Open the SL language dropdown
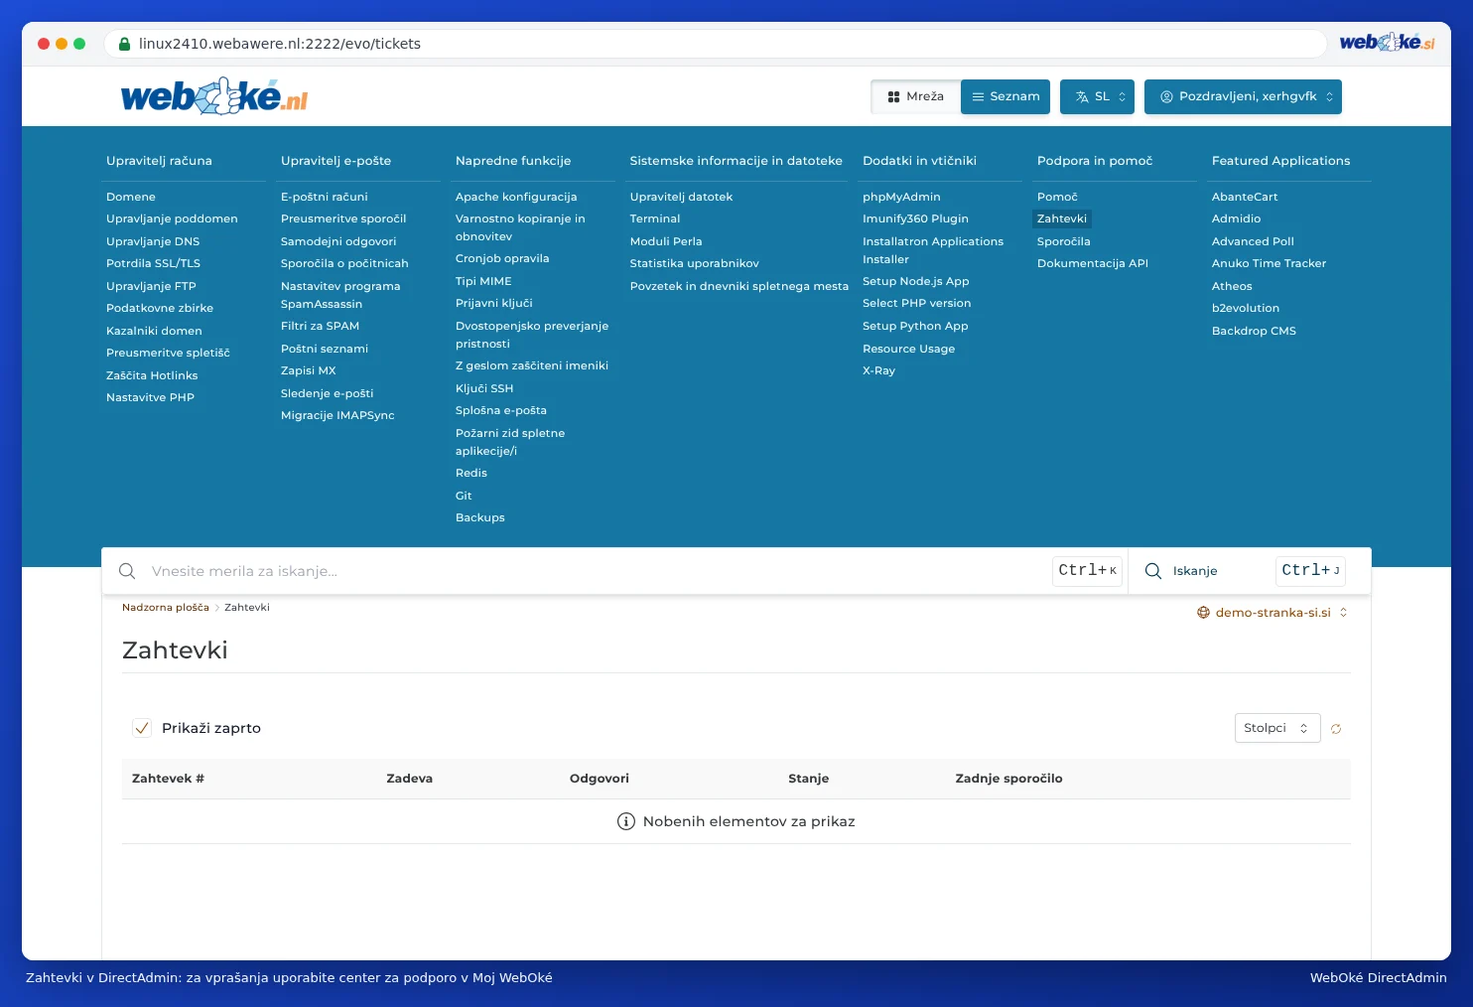This screenshot has height=1007, width=1473. (1097, 96)
